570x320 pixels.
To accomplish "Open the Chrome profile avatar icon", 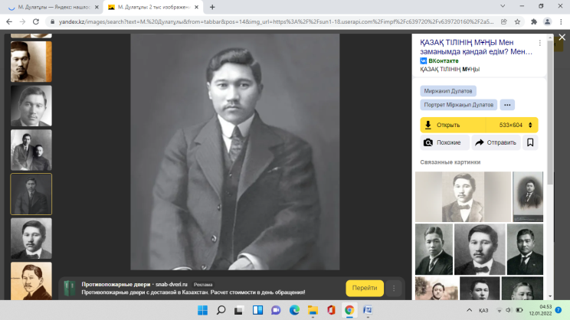I will point(547,21).
